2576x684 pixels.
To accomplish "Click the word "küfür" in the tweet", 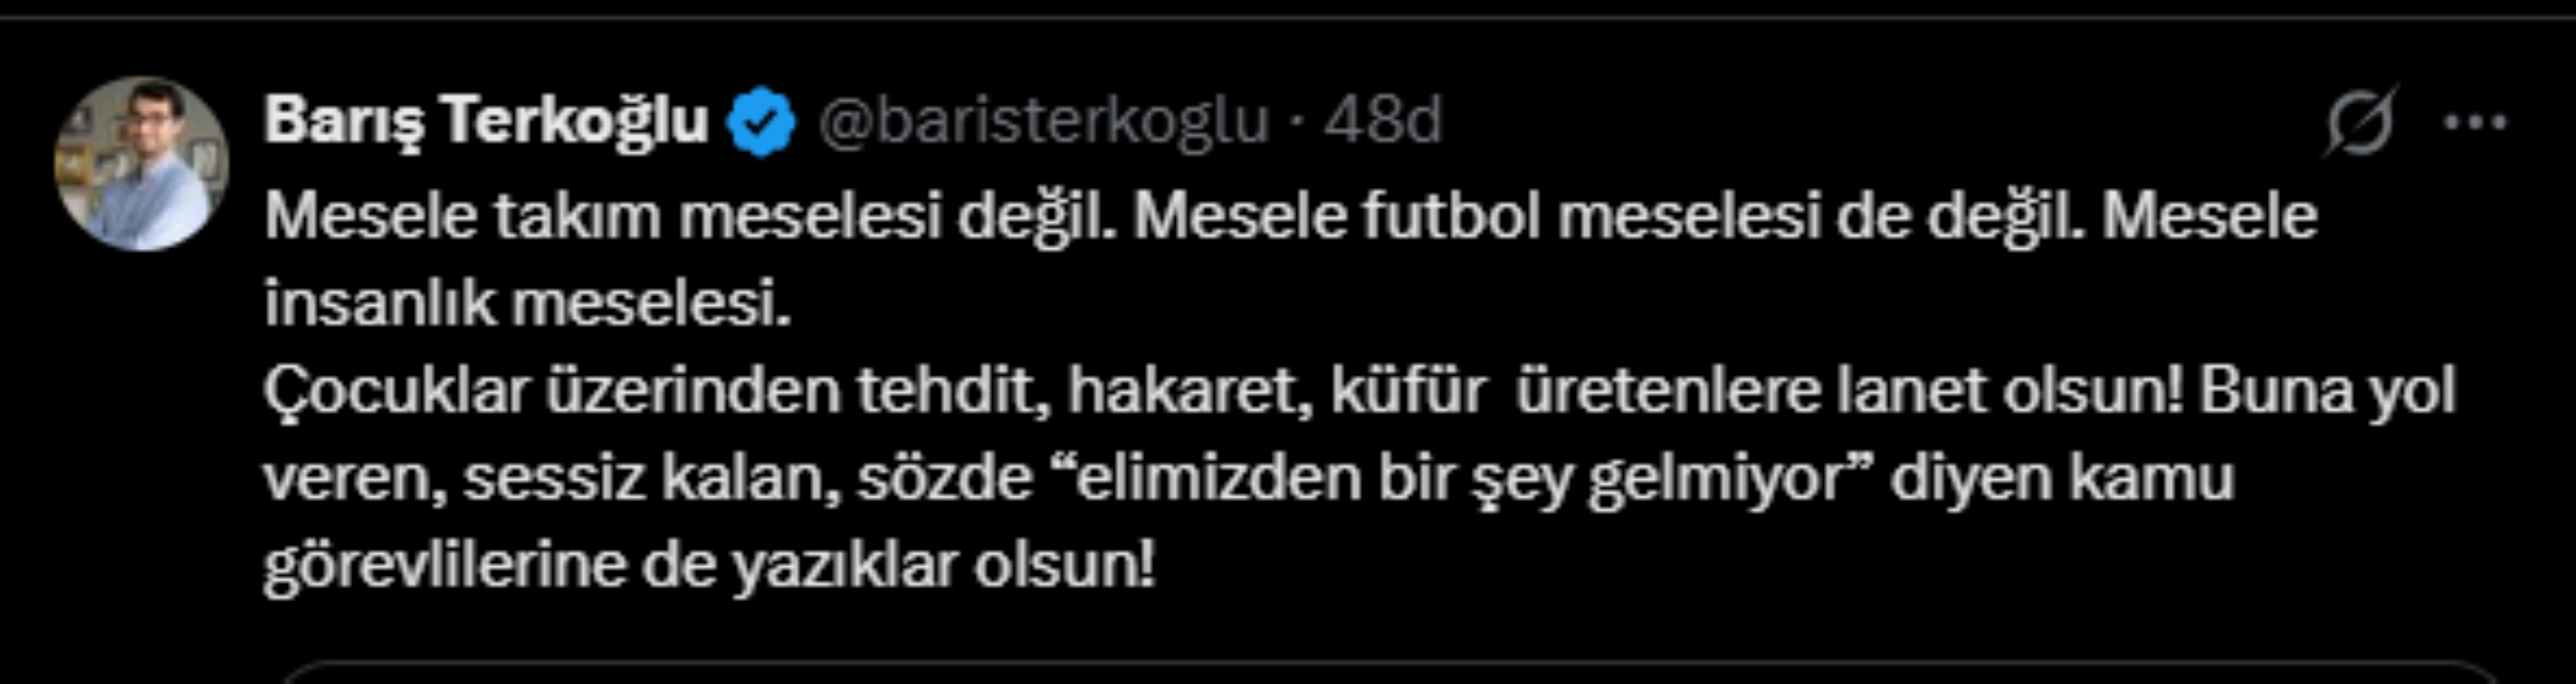I will coord(1407,391).
